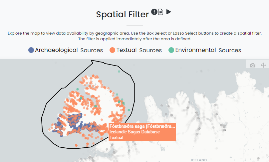Screen dimensions: 269x162
Task: Open the document icon next to the title
Action: pos(161,12)
